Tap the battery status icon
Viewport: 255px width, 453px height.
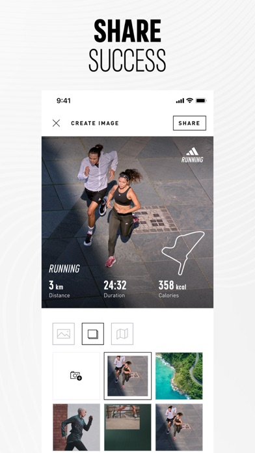(x=201, y=100)
